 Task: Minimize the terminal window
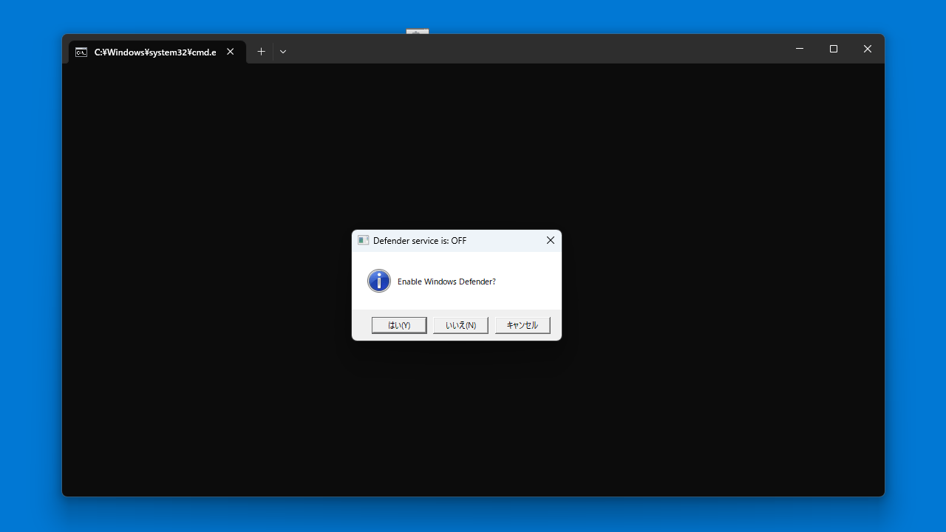[x=800, y=49]
